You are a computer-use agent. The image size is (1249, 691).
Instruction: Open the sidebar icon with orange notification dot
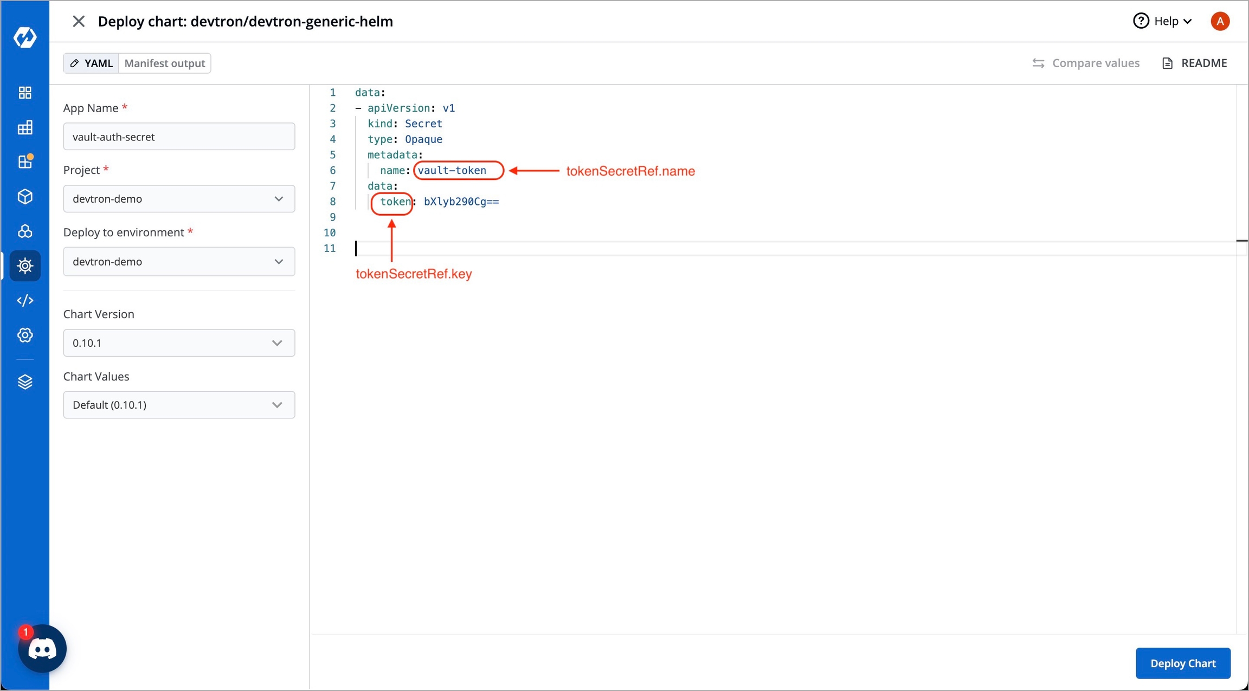click(25, 162)
